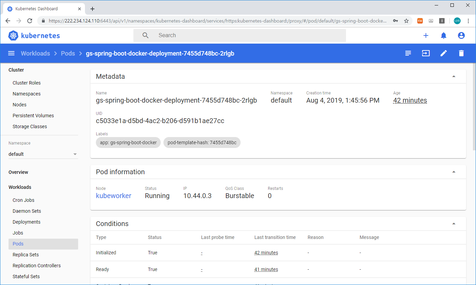
Task: Reload the browser page
Action: coord(30,21)
